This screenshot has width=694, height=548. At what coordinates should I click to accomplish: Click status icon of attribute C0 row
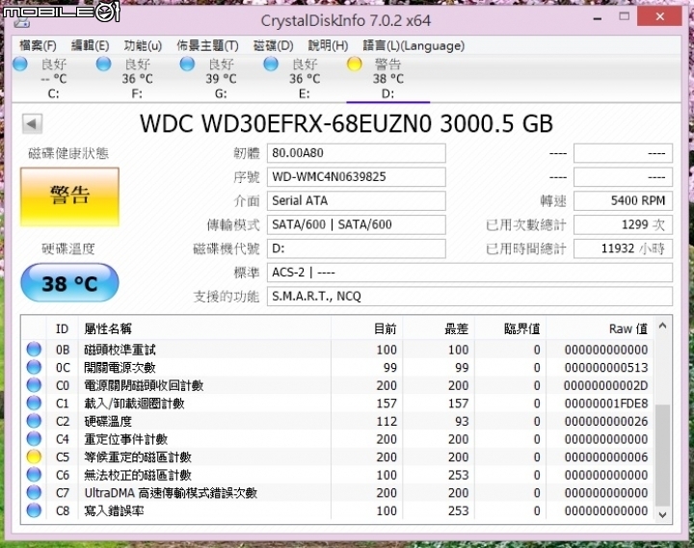(x=34, y=385)
